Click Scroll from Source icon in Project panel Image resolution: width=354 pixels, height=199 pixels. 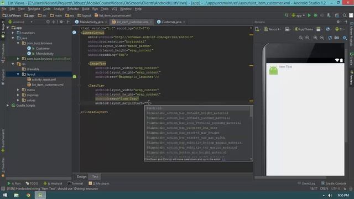click(48, 22)
